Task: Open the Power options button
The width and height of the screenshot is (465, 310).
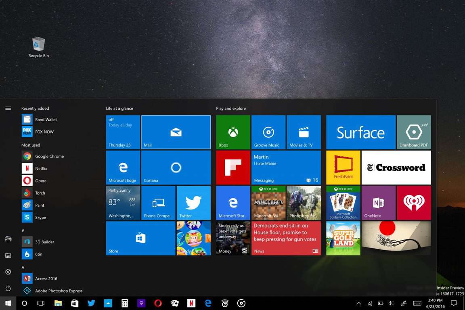Action: [x=8, y=289]
